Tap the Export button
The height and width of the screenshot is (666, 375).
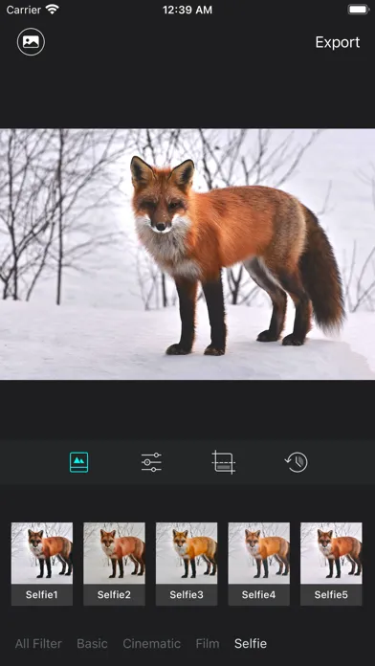pyautogui.click(x=337, y=42)
